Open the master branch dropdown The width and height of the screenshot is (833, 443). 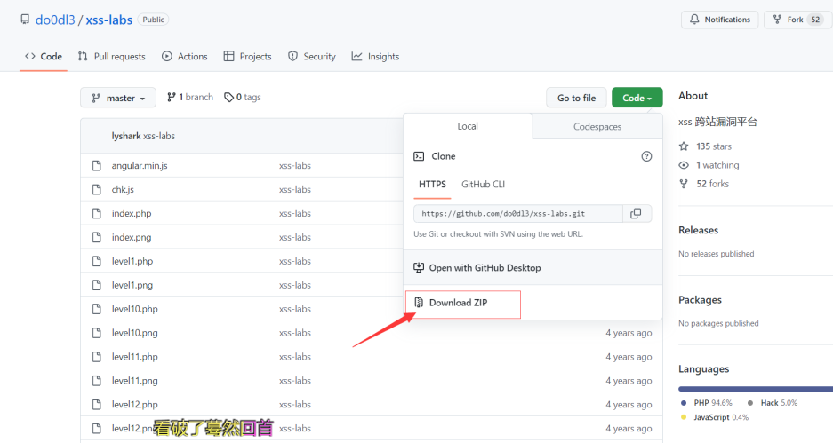click(x=118, y=98)
